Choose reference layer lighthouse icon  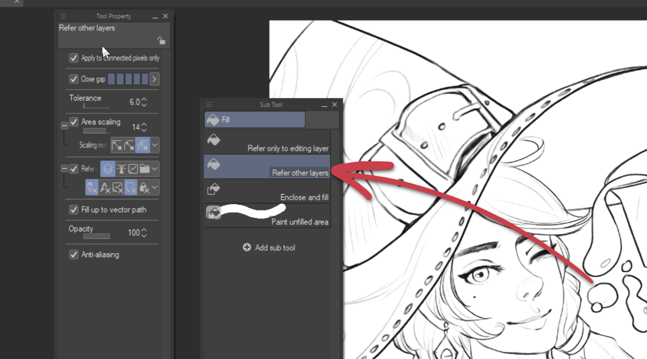pyautogui.click(x=121, y=169)
